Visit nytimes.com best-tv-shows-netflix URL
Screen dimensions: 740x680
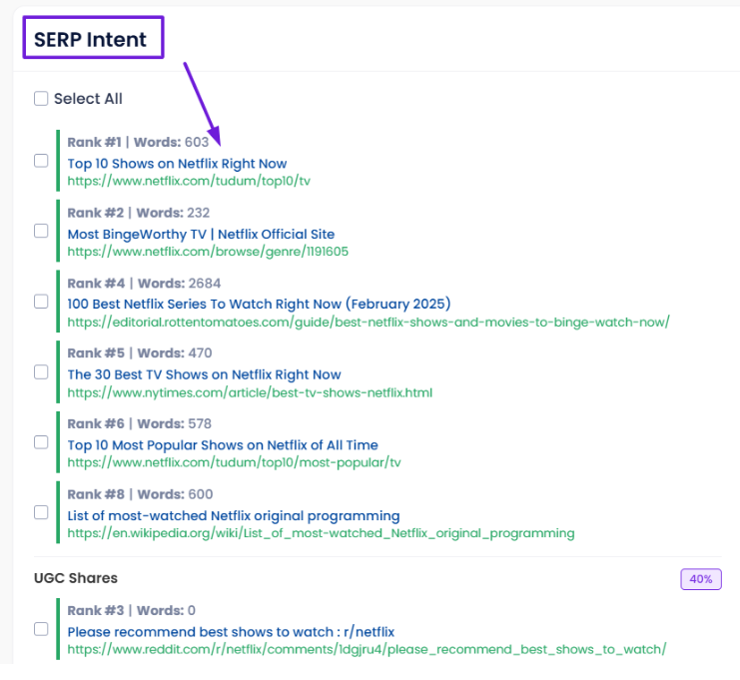tap(250, 392)
